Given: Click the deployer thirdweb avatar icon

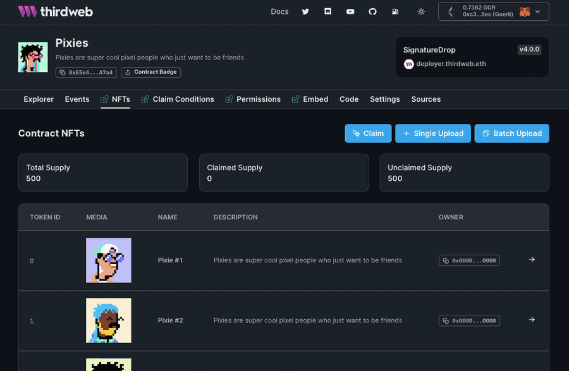Looking at the screenshot, I should (408, 64).
